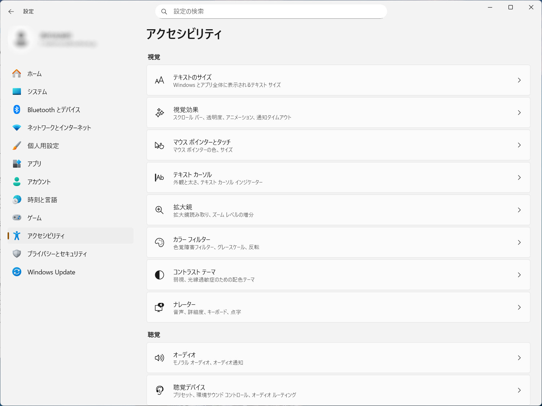The height and width of the screenshot is (406, 542).
Task: Click the システム monitor icon
Action: click(17, 92)
